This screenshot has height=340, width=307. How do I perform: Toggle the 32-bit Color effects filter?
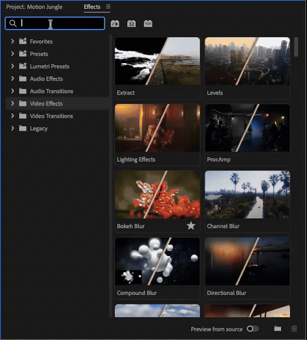131,23
